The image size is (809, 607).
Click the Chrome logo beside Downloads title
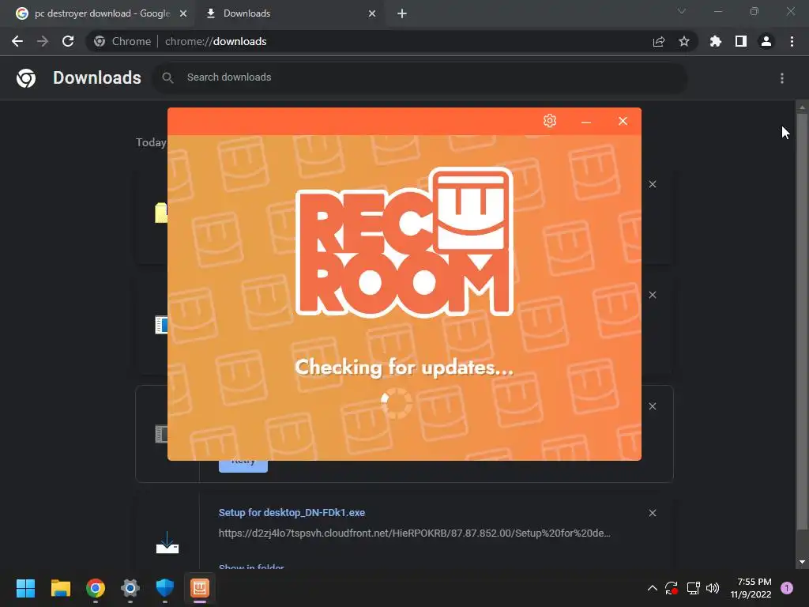tap(26, 78)
